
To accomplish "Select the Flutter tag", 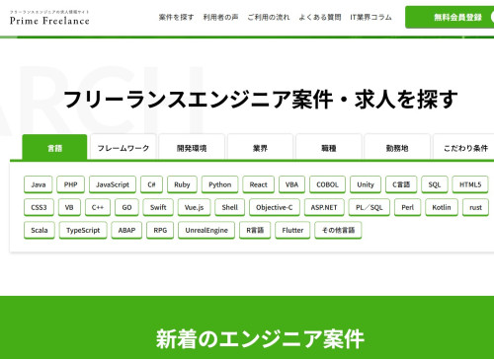I will click(292, 230).
